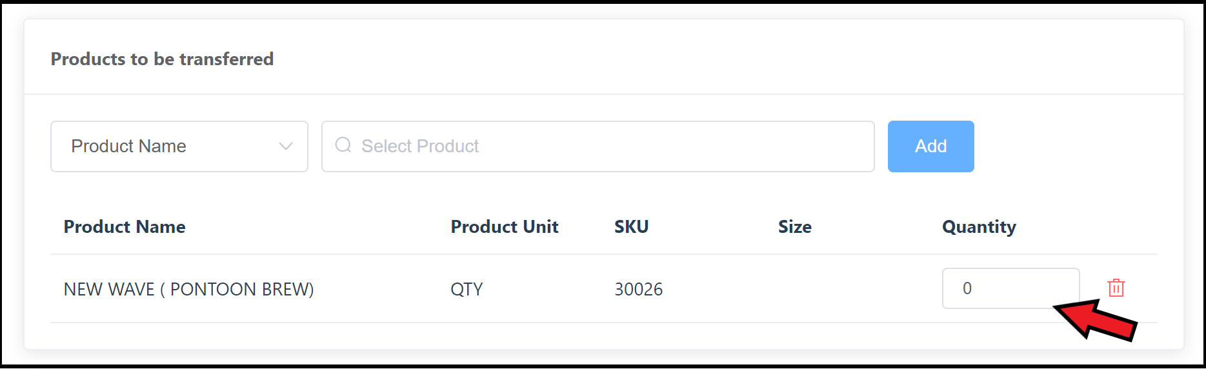
Task: Click the Quantity column header
Action: [978, 227]
